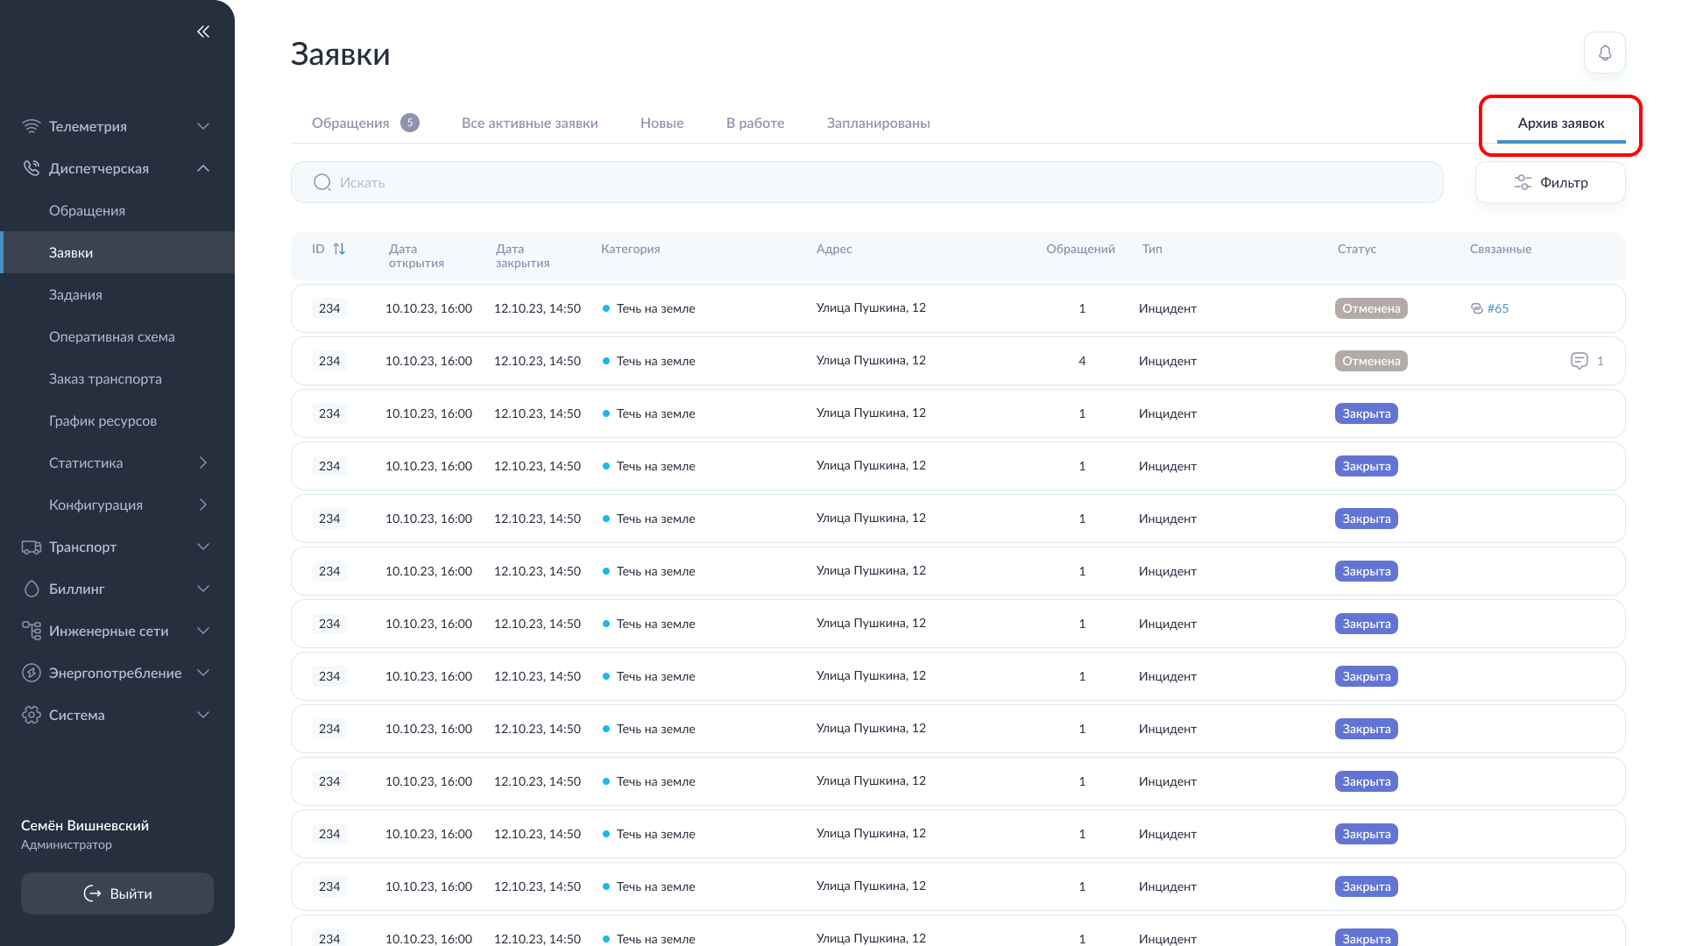Open the Запланированы tab
Image resolution: width=1682 pixels, height=946 pixels.
click(878, 124)
